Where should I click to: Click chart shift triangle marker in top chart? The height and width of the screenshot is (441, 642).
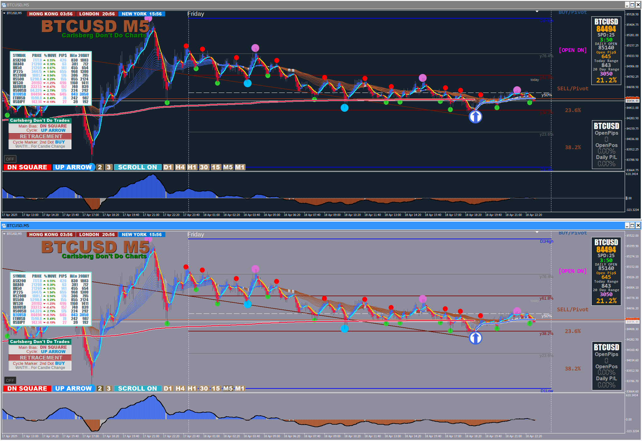click(x=537, y=12)
